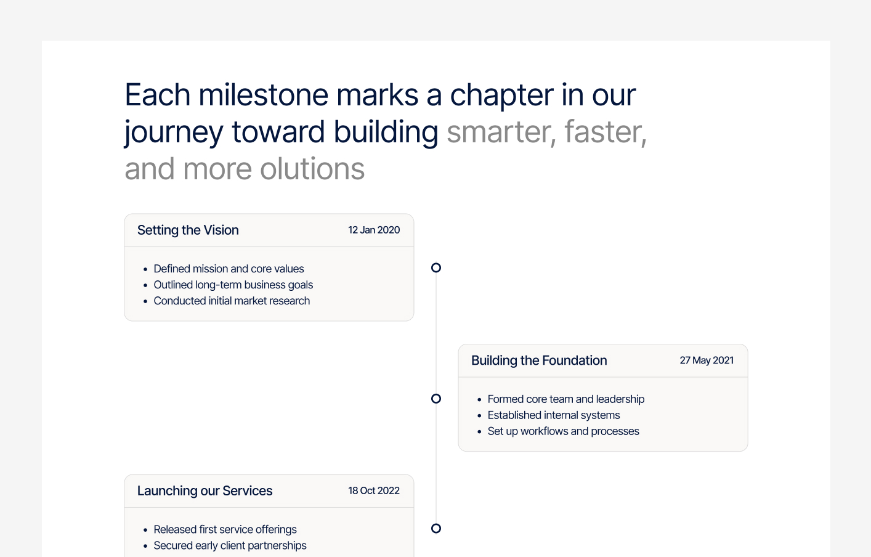This screenshot has height=557, width=871.
Task: Select Established internal systems bullet point
Action: (553, 415)
